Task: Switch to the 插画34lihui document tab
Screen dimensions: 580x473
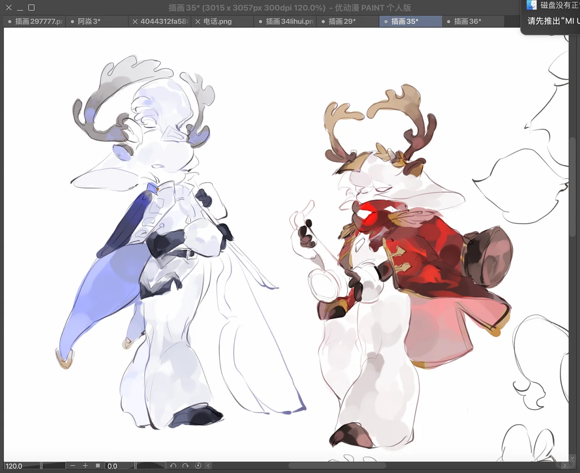Action: click(x=285, y=21)
